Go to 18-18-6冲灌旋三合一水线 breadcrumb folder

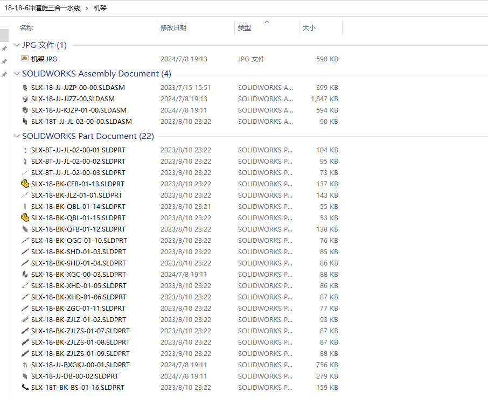click(x=43, y=8)
